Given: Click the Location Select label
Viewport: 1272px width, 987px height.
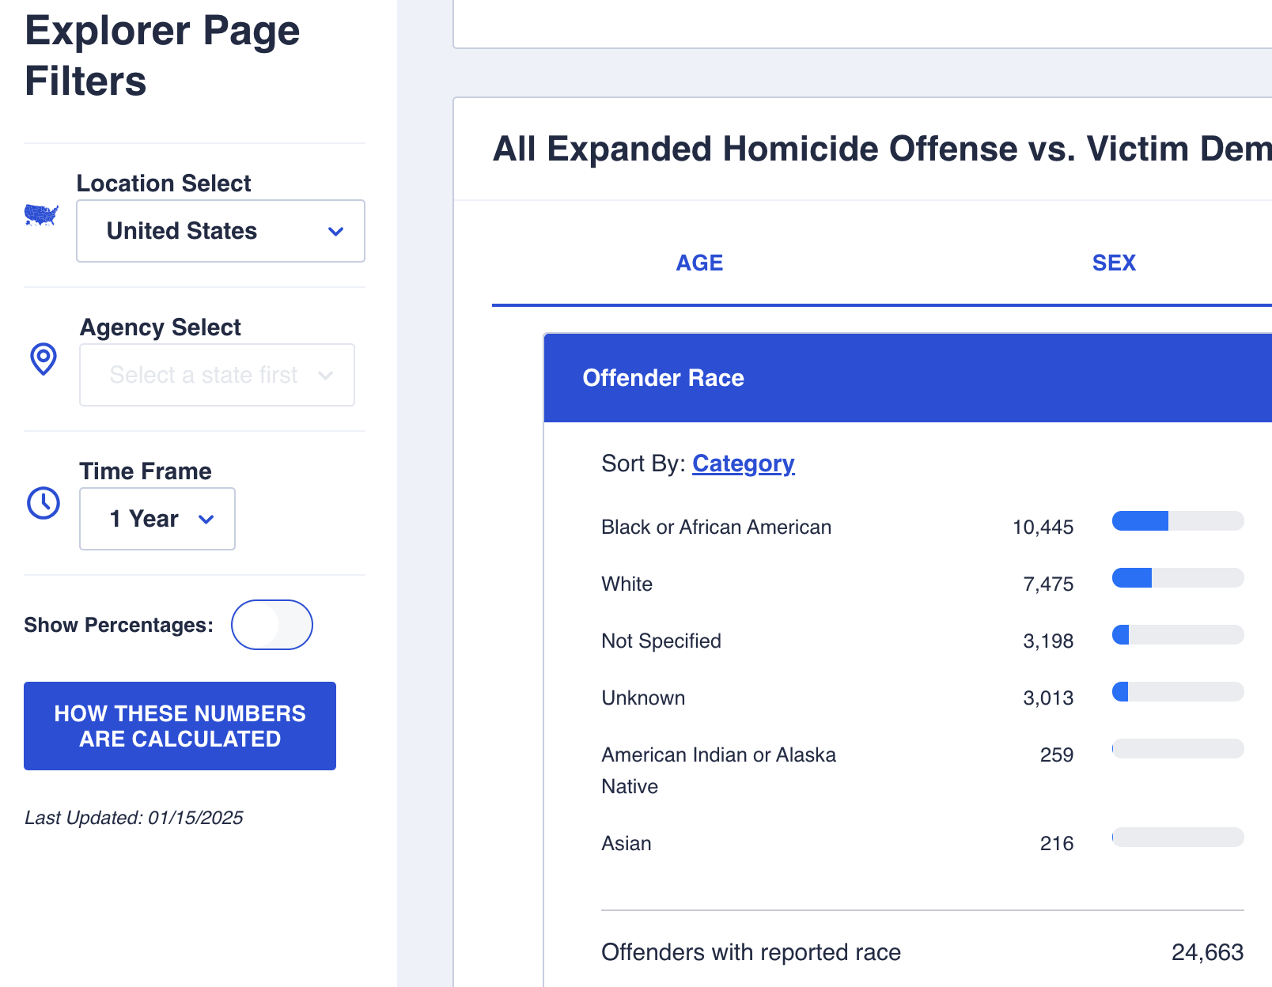Looking at the screenshot, I should click(x=164, y=183).
